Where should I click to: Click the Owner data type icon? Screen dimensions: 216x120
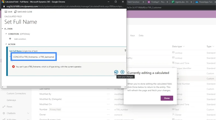tap(173, 114)
